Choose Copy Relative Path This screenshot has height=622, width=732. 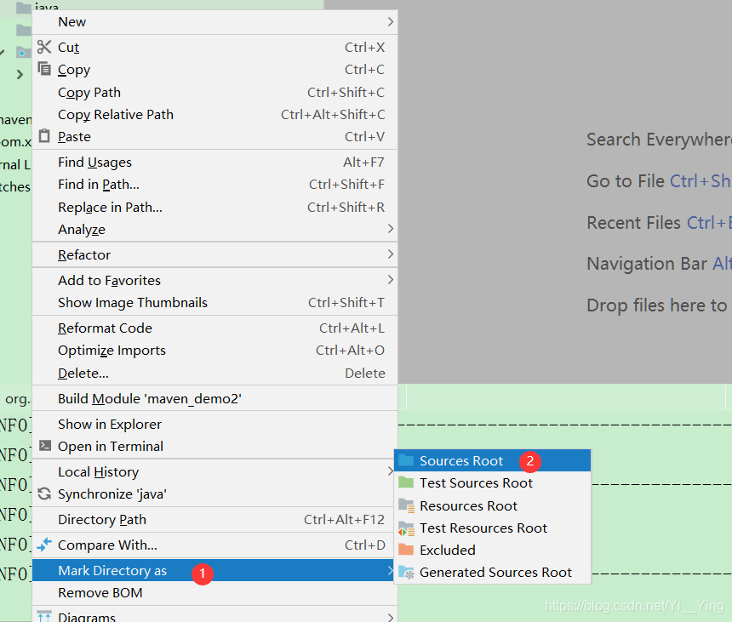(214, 114)
